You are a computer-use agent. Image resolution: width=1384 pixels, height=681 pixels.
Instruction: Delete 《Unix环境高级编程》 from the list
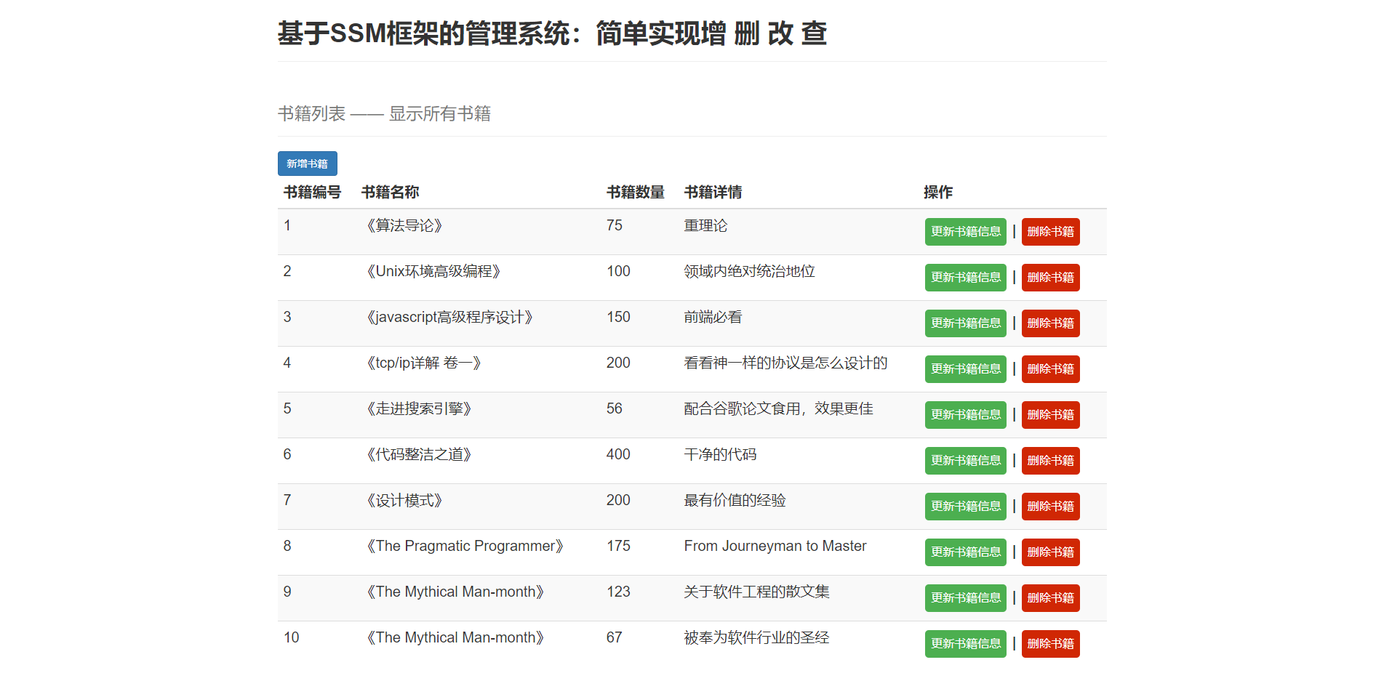1049,278
